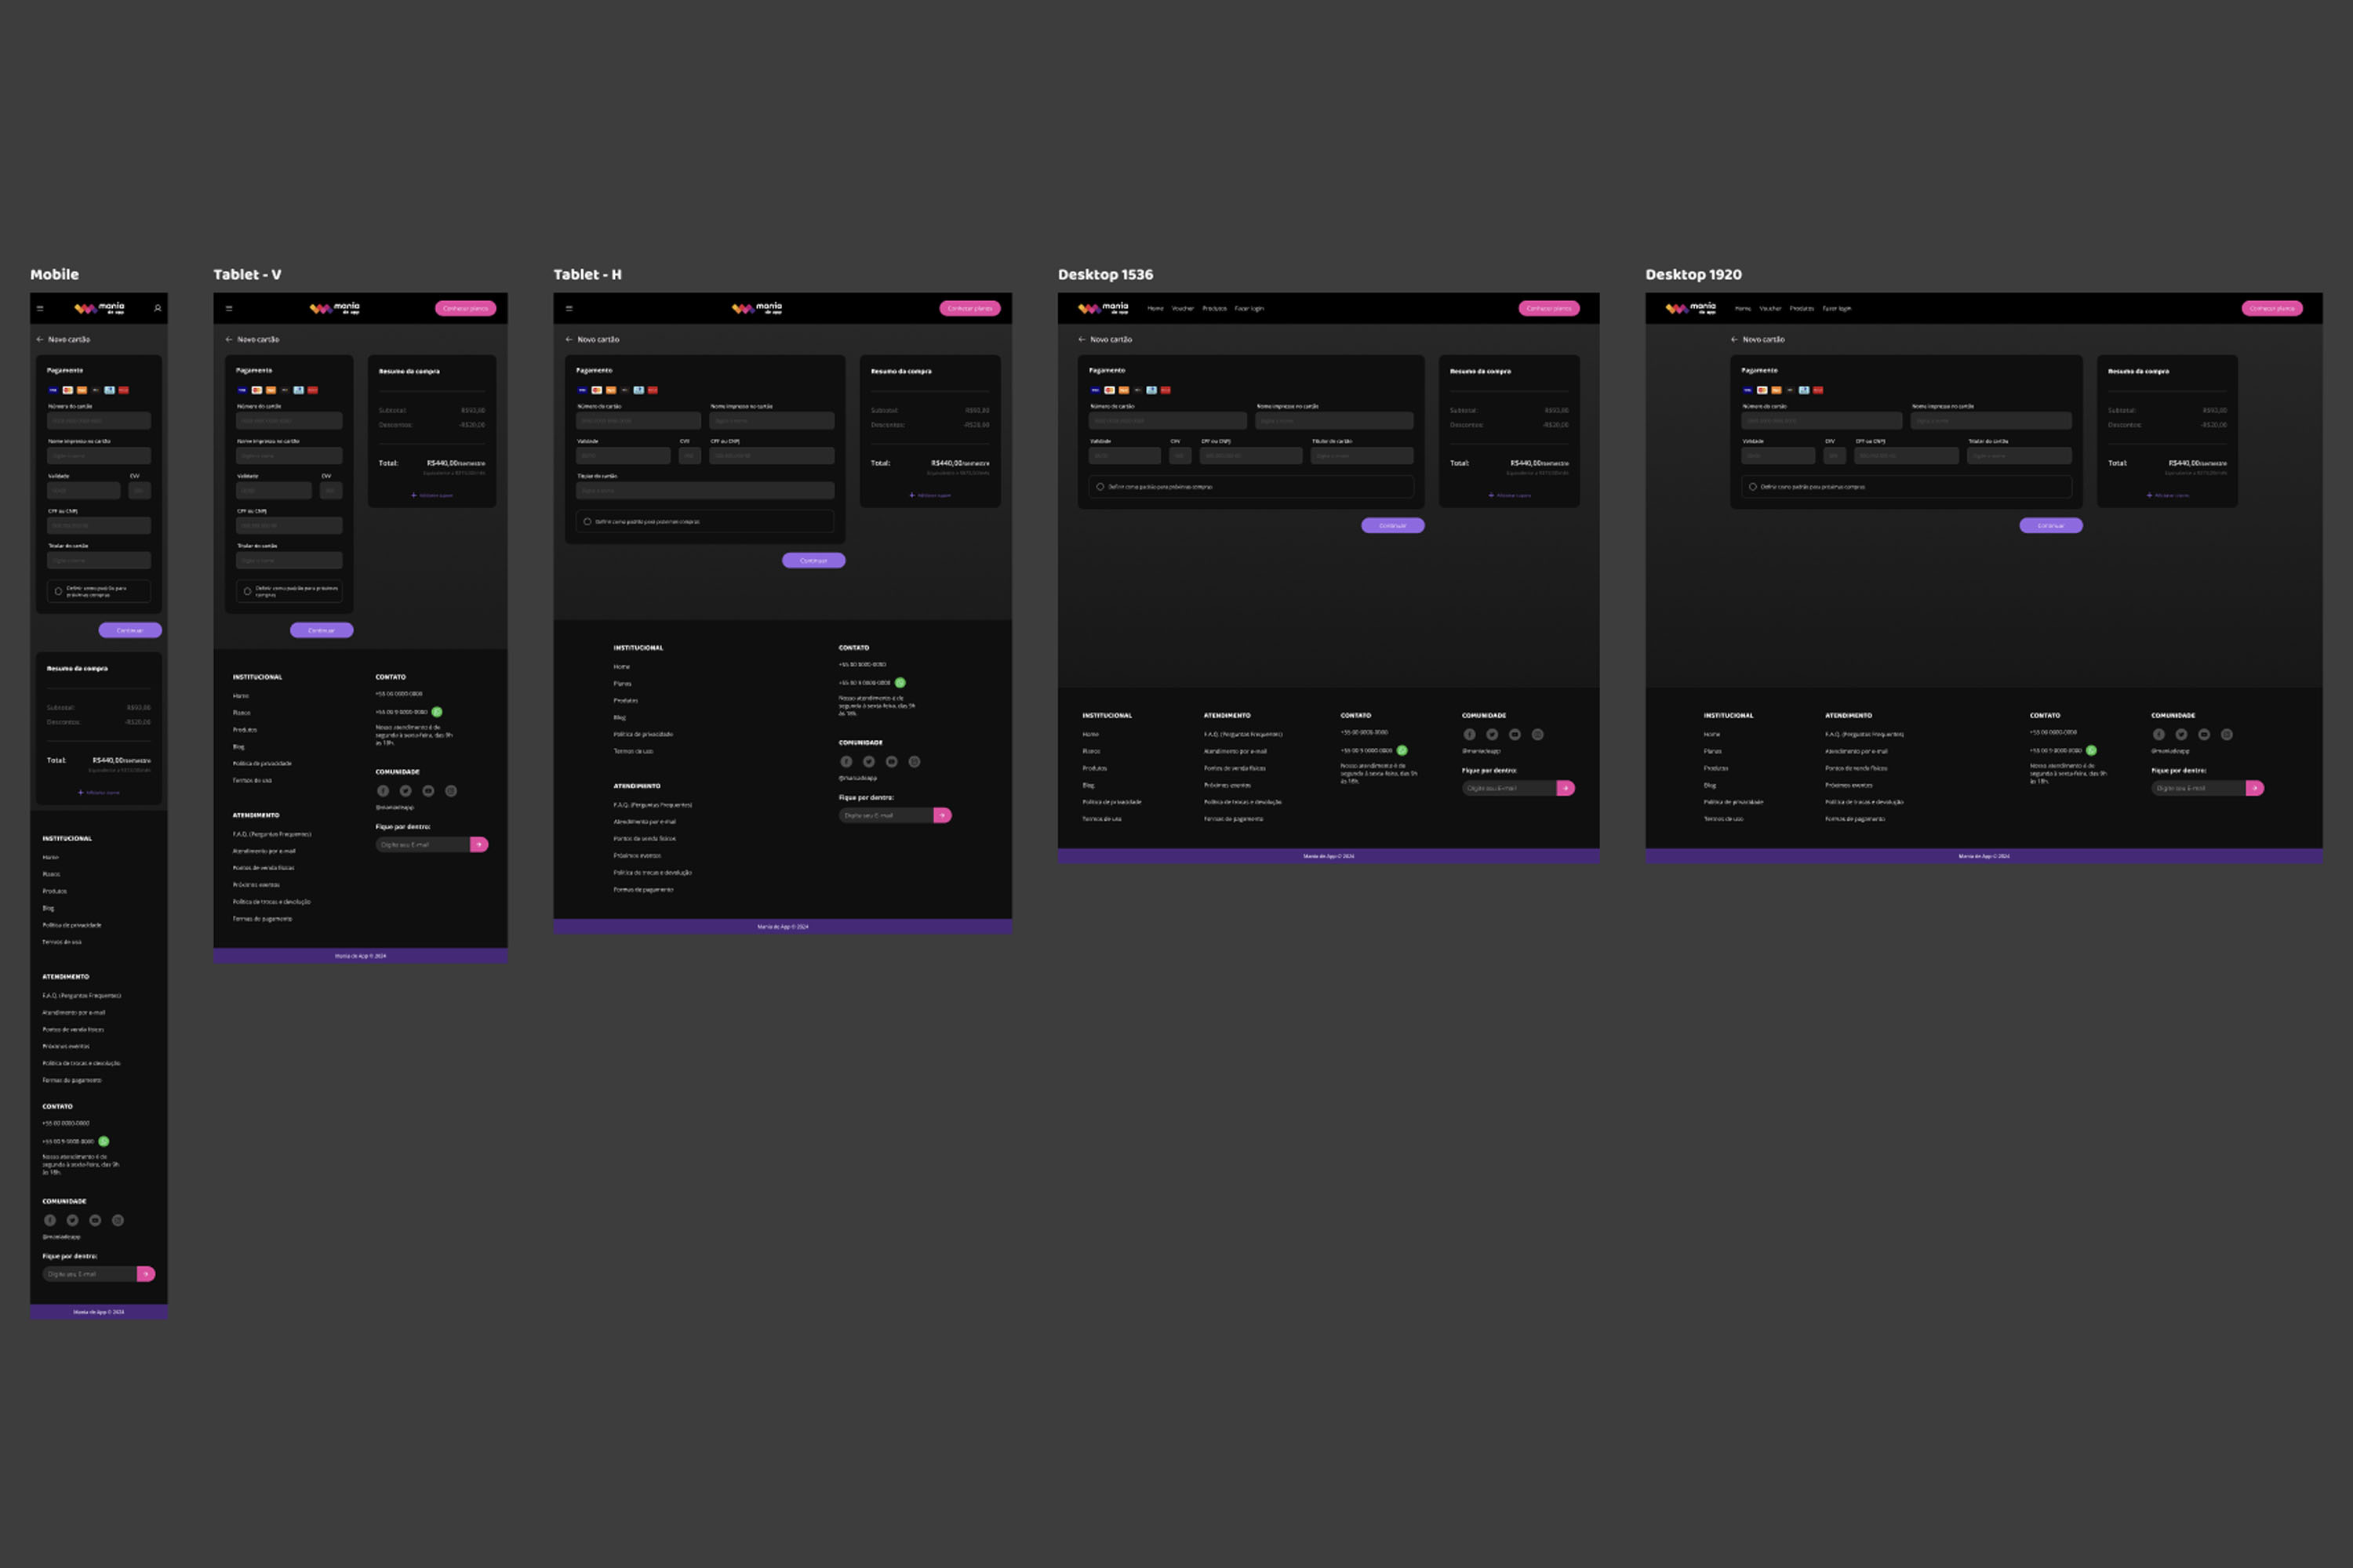Click Voucher nav item in Desktop 1536 header
2353x1568 pixels.
point(1183,308)
